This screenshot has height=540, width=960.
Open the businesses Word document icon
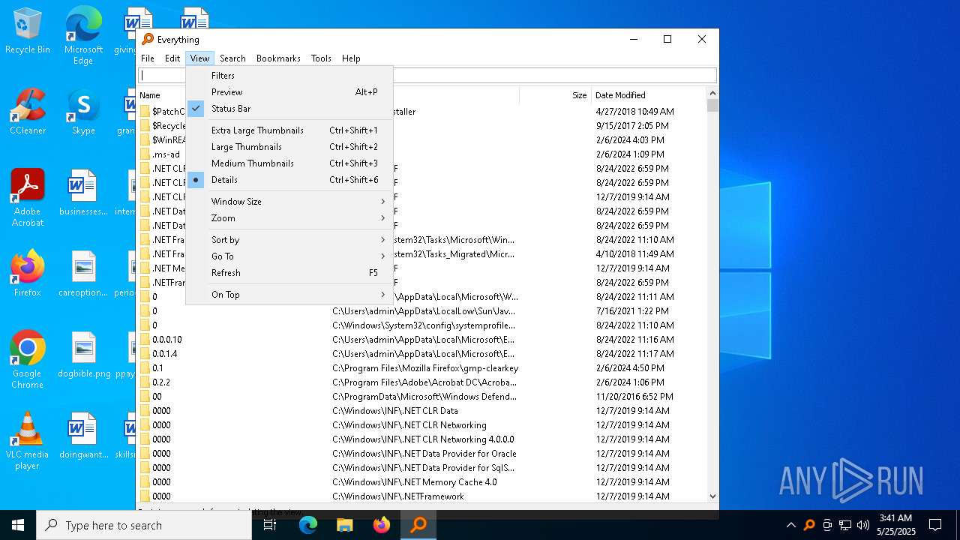click(83, 193)
